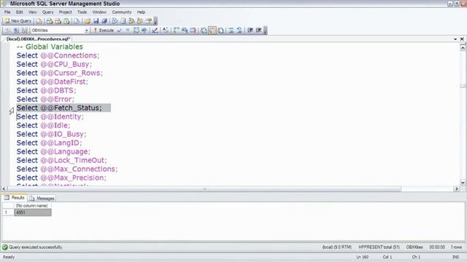Screen dimensions: 467x262
Task: Open the Query menu
Action: [x=47, y=12]
